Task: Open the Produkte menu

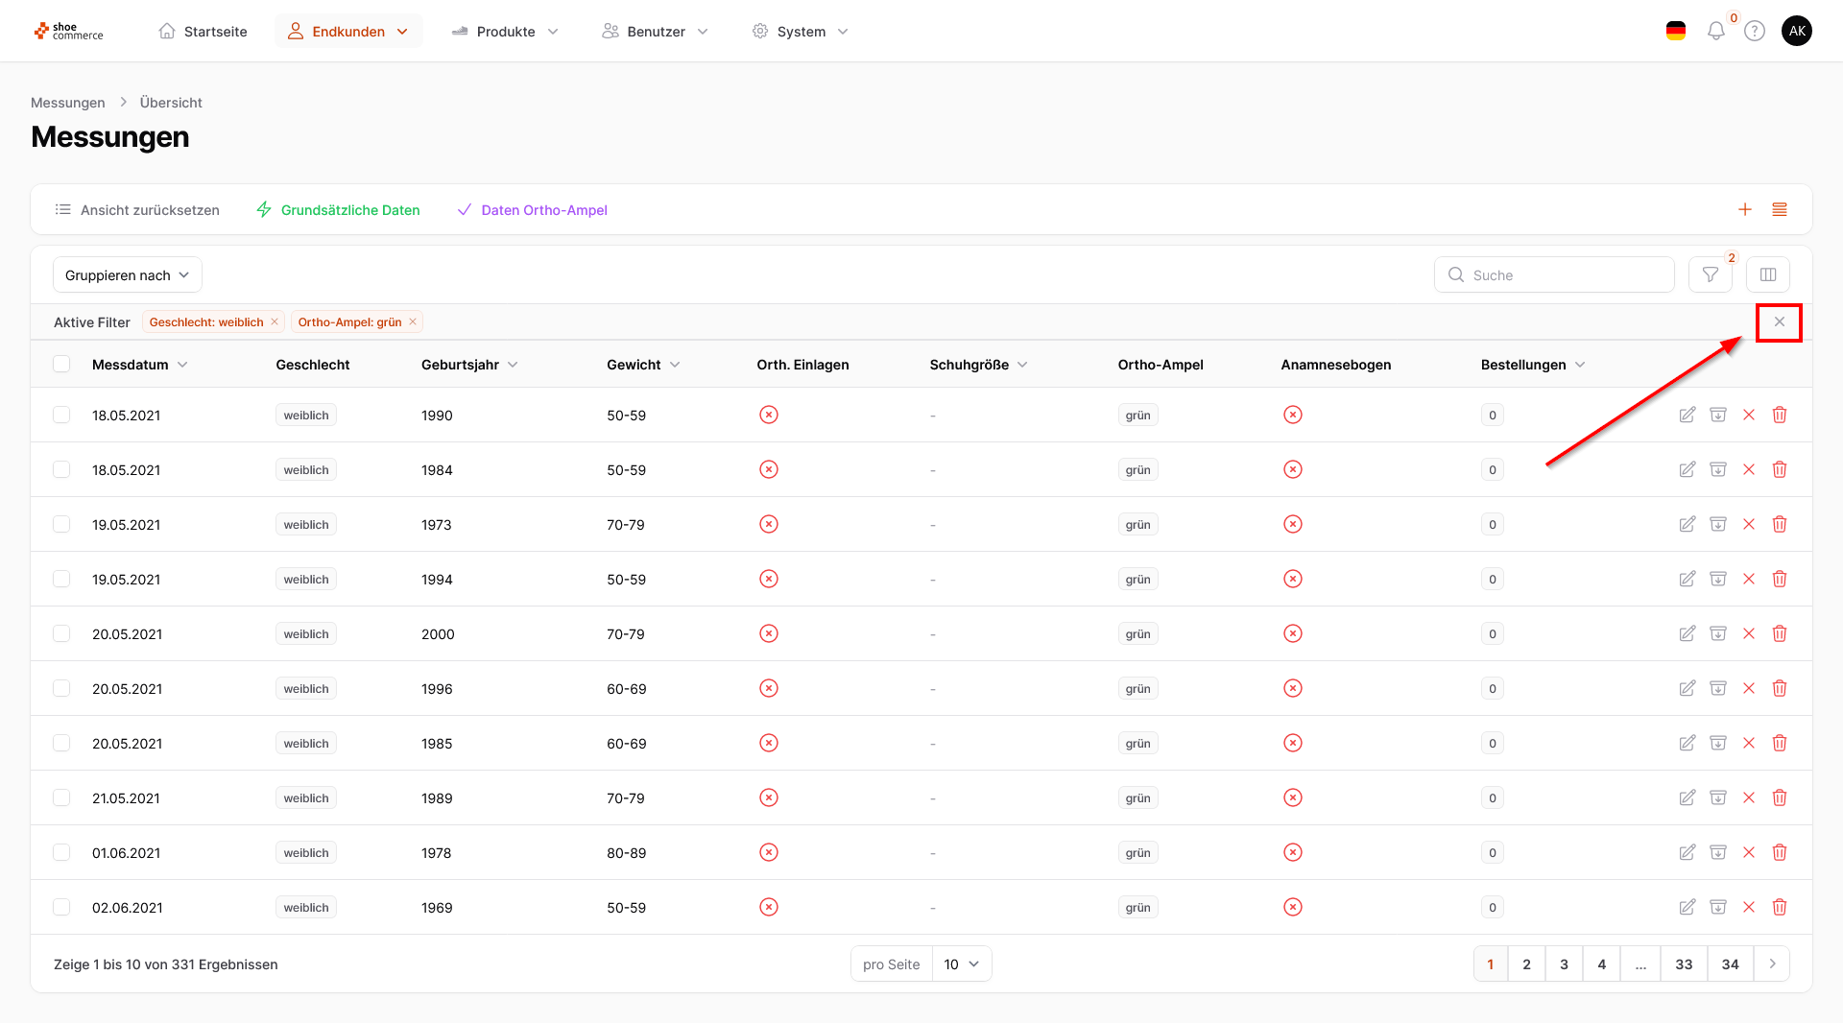Action: pyautogui.click(x=505, y=32)
